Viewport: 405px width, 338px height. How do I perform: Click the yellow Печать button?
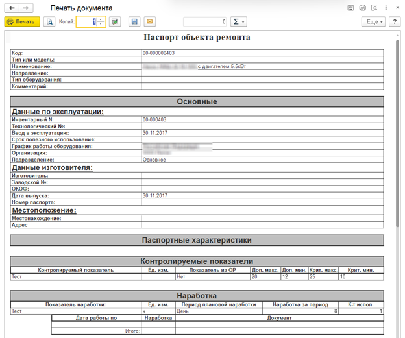pos(22,21)
